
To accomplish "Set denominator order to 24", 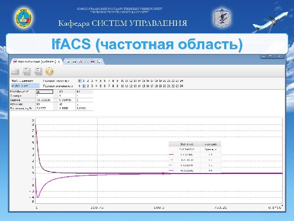I will click(x=181, y=86).
